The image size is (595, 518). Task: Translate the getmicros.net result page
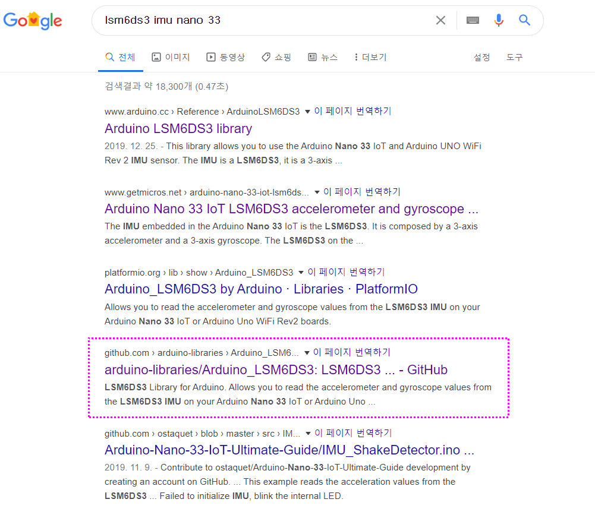click(361, 192)
